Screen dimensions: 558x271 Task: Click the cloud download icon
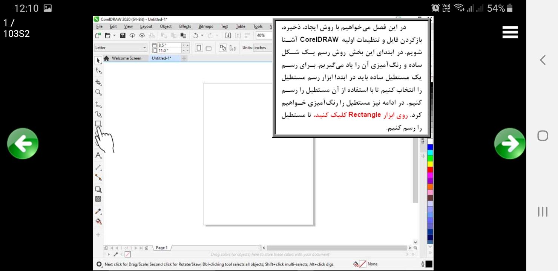tap(132, 36)
